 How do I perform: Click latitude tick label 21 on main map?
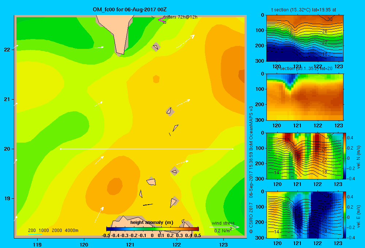coord(7,99)
